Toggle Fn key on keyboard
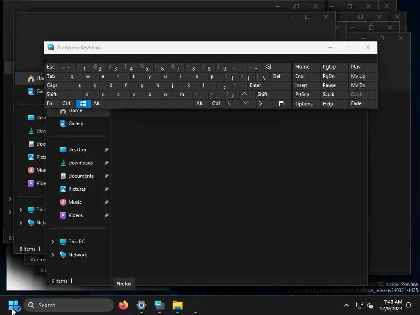Image resolution: width=420 pixels, height=315 pixels. tap(52, 104)
